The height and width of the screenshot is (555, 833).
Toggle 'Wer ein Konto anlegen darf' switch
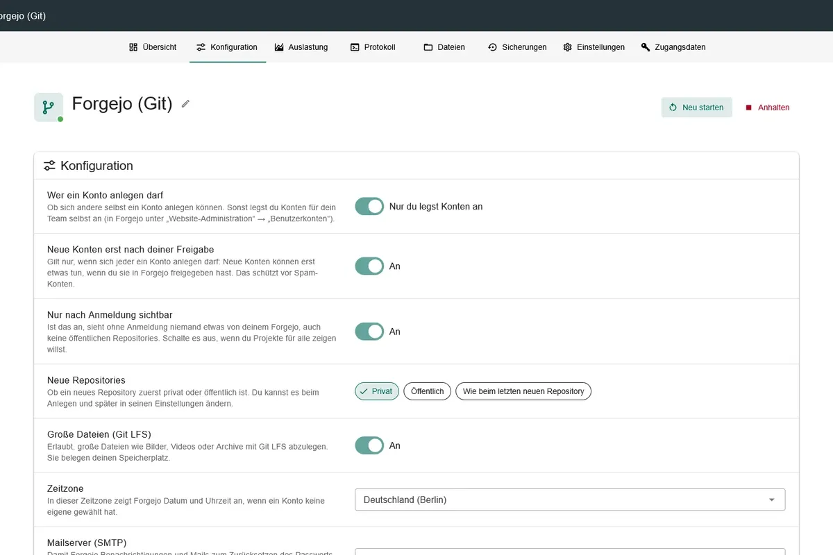click(x=369, y=206)
